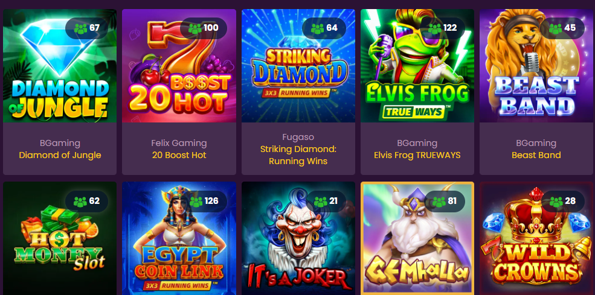This screenshot has width=595, height=295.
Task: Open the Wild Crowns game tile
Action: (x=536, y=238)
